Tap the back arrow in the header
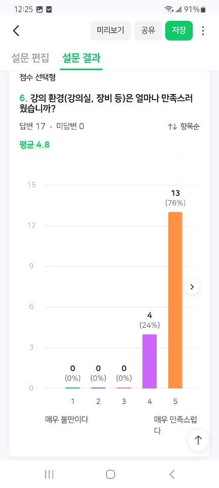The height and width of the screenshot is (488, 219). click(x=16, y=30)
